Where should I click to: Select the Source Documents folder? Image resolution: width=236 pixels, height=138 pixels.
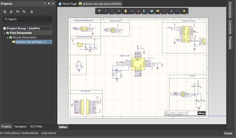(25, 38)
